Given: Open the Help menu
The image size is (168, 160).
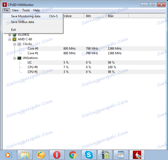Looking at the screenshot, I should coord(36,10).
